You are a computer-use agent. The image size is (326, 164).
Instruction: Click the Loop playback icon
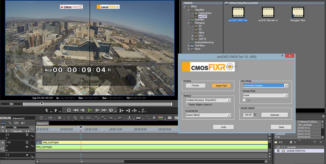111,111
